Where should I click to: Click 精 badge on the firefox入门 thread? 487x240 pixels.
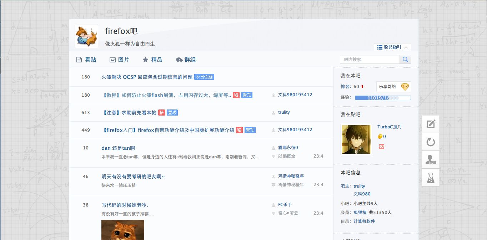239,130
